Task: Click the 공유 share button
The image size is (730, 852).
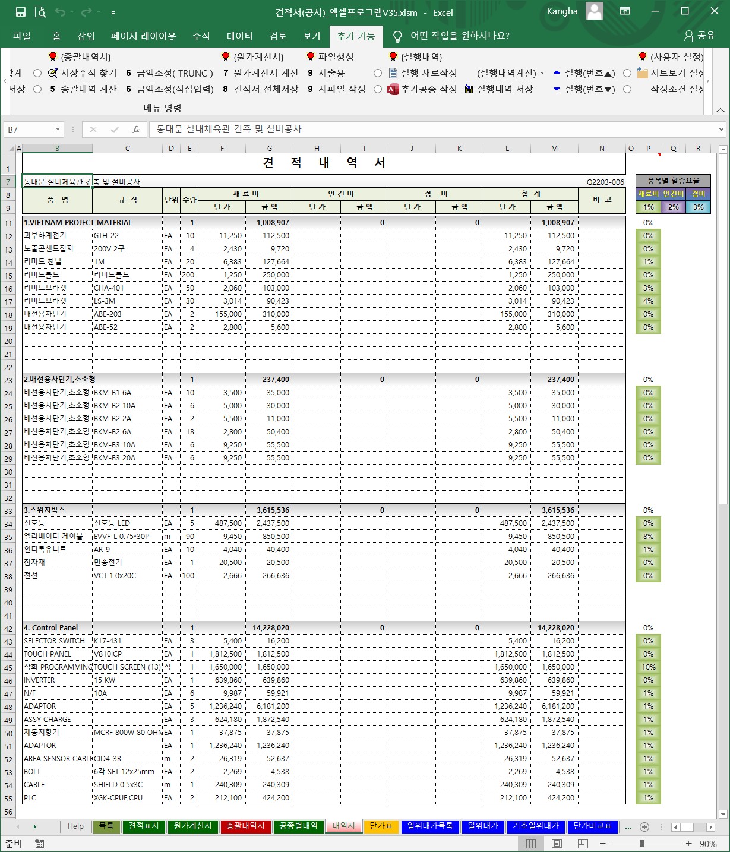Action: [699, 36]
